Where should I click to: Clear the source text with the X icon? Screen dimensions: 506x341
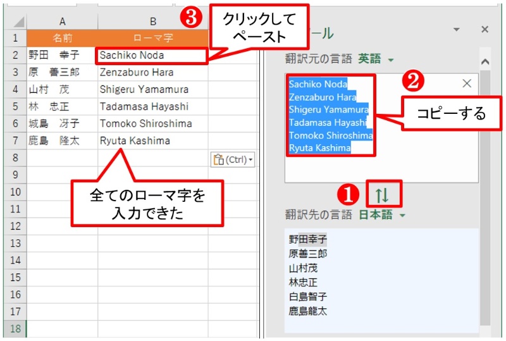pyautogui.click(x=467, y=84)
